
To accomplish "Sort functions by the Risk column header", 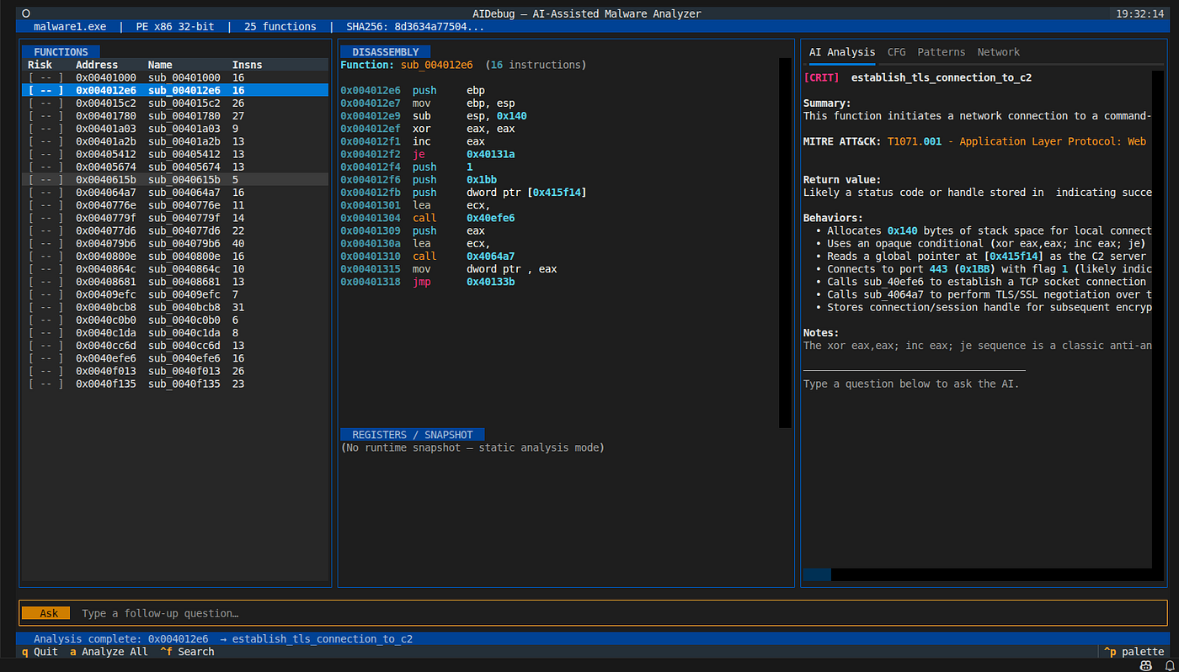I will pos(40,65).
